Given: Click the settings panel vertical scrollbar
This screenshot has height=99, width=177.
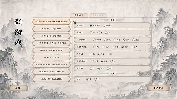Looking at the screenshot, I should (x=151, y=51).
